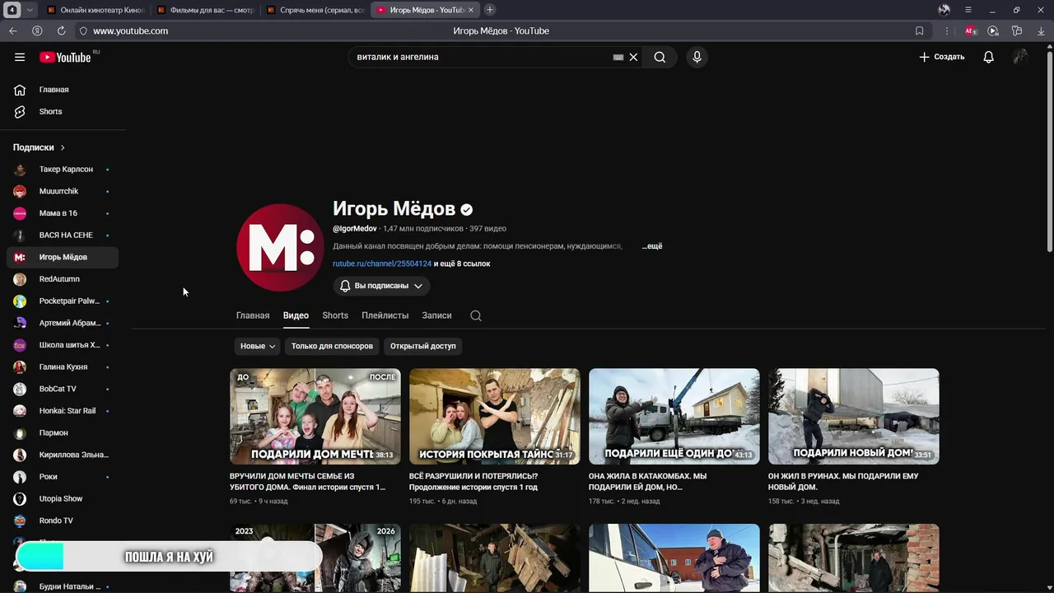Select the Только для спонсоров filter chip

[x=332, y=346]
